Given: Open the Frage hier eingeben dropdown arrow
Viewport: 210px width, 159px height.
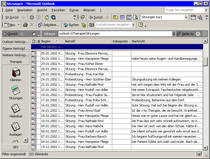Looking at the screenshot, I should 206,10.
